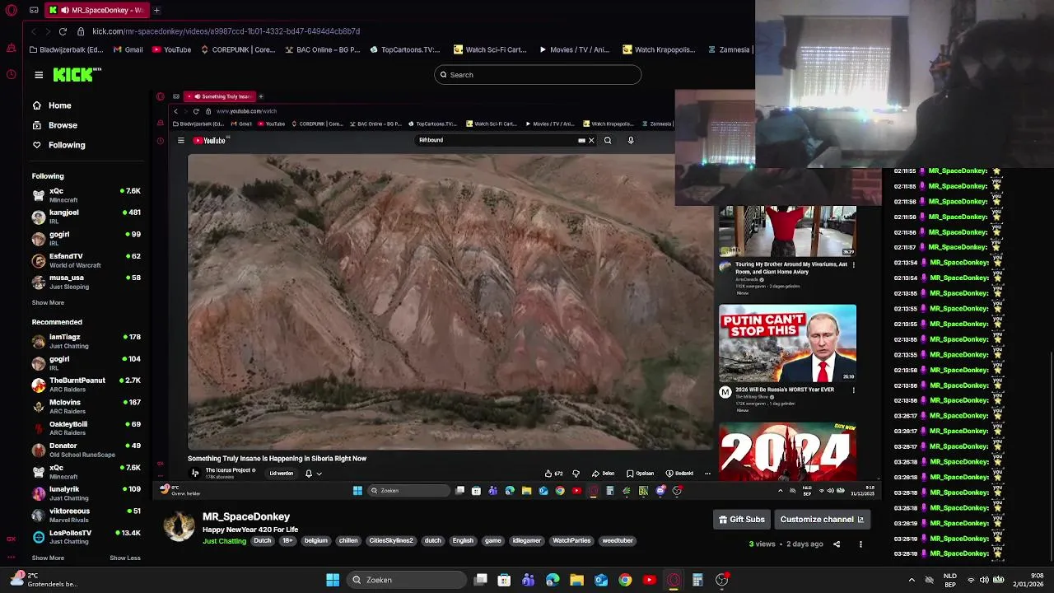Image resolution: width=1054 pixels, height=593 pixels.
Task: Open Calculator from the taskbar
Action: 697,580
